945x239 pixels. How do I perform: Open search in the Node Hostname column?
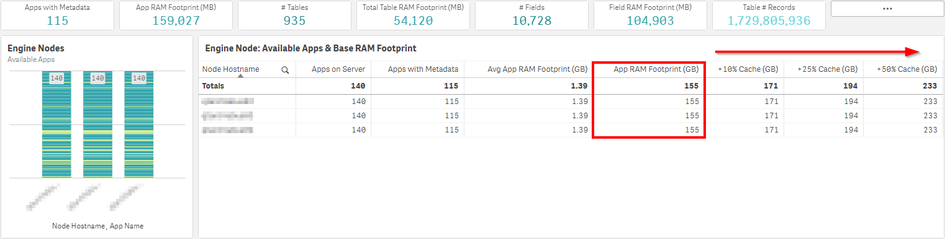tap(285, 70)
